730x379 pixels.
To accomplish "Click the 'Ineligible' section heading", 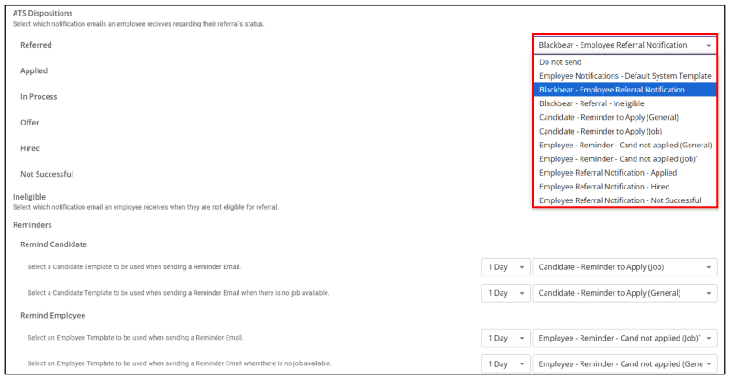I will [29, 197].
